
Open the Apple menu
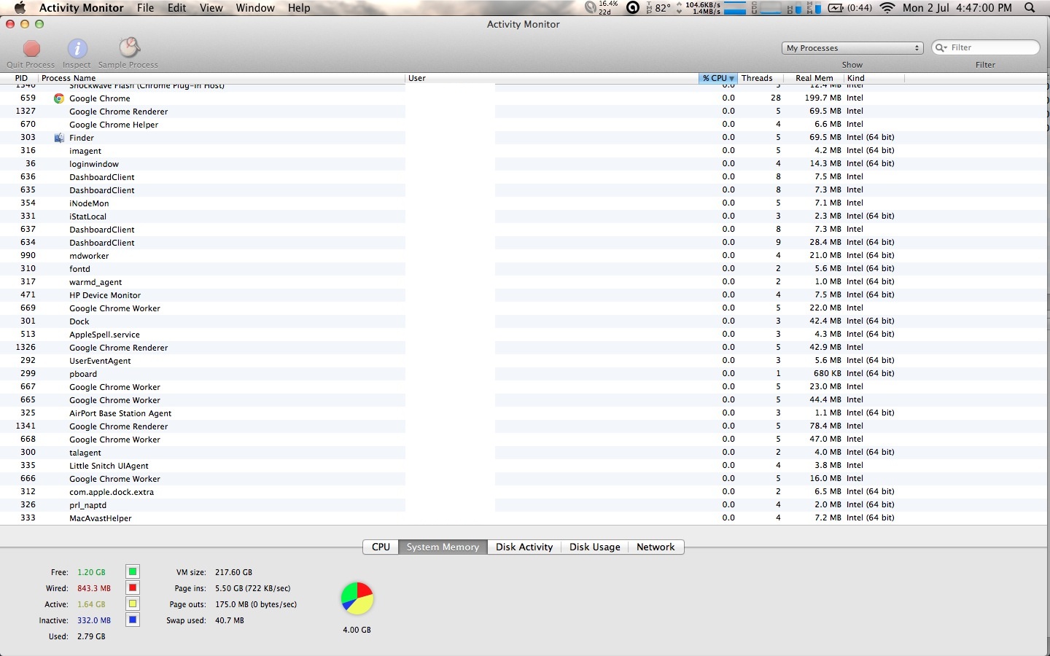point(20,8)
